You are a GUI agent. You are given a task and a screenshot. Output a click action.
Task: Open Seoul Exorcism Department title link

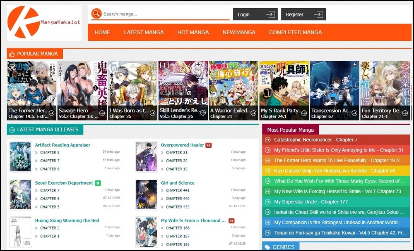click(x=64, y=183)
